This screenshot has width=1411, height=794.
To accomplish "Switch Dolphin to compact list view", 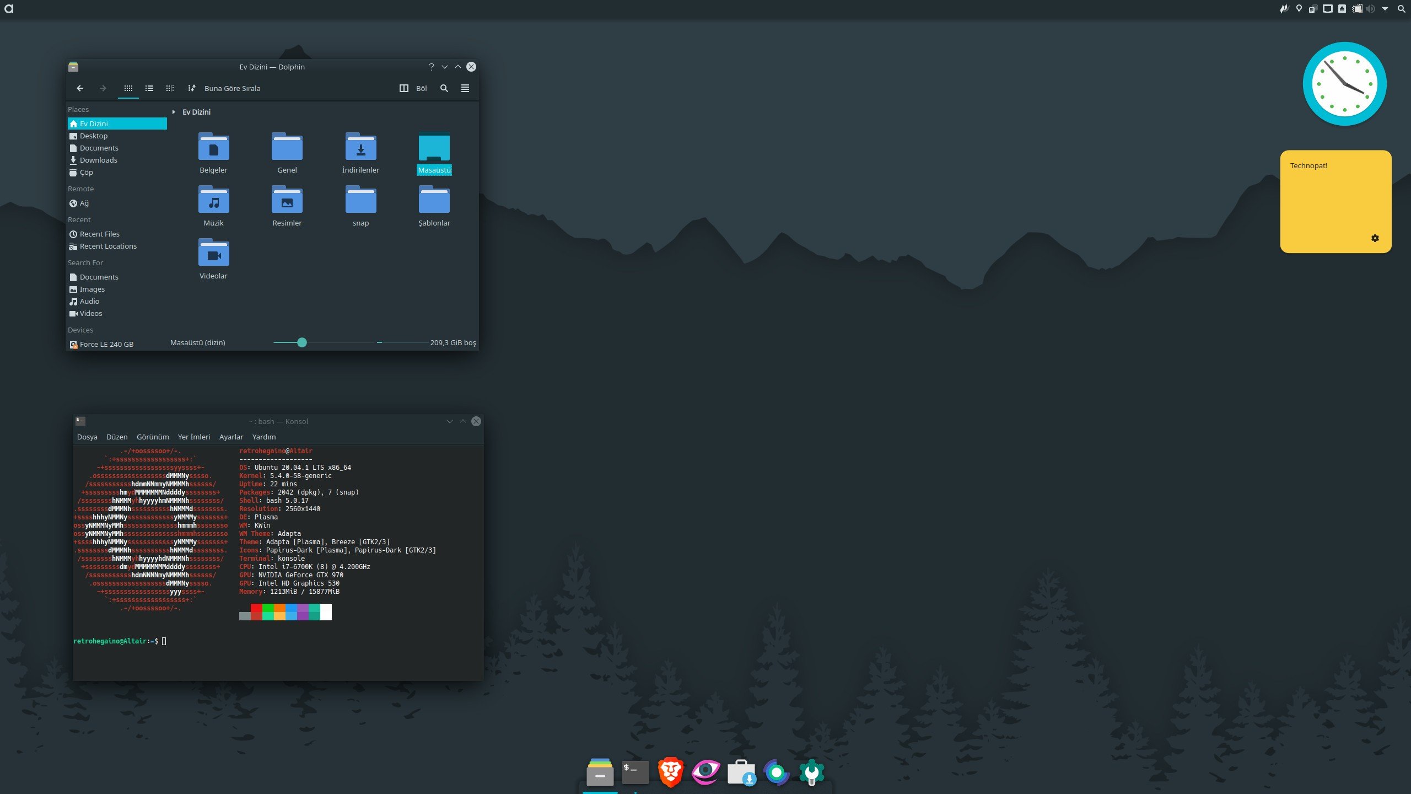I will click(149, 88).
